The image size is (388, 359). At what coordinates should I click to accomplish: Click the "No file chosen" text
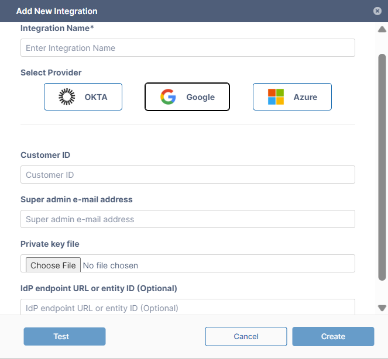pos(111,265)
